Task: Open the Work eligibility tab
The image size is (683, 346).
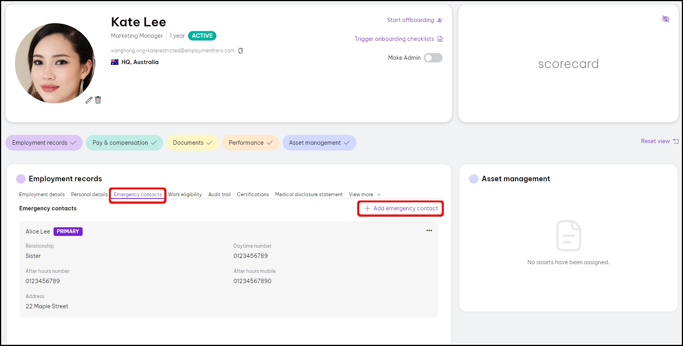Action: coord(185,195)
